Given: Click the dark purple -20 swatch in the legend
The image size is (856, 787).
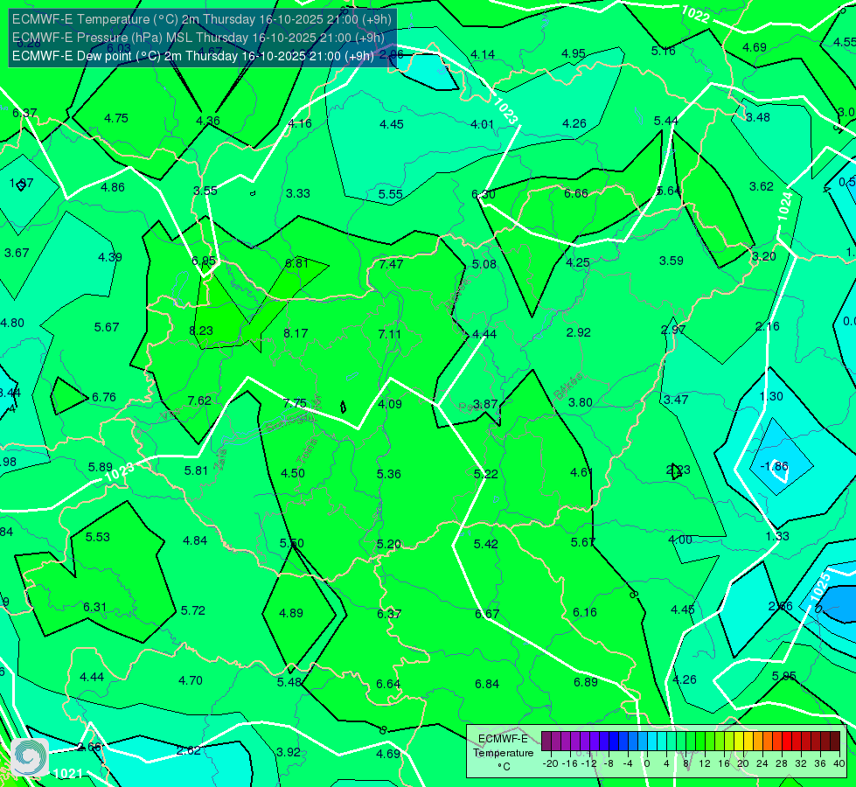Looking at the screenshot, I should pyautogui.click(x=546, y=742).
